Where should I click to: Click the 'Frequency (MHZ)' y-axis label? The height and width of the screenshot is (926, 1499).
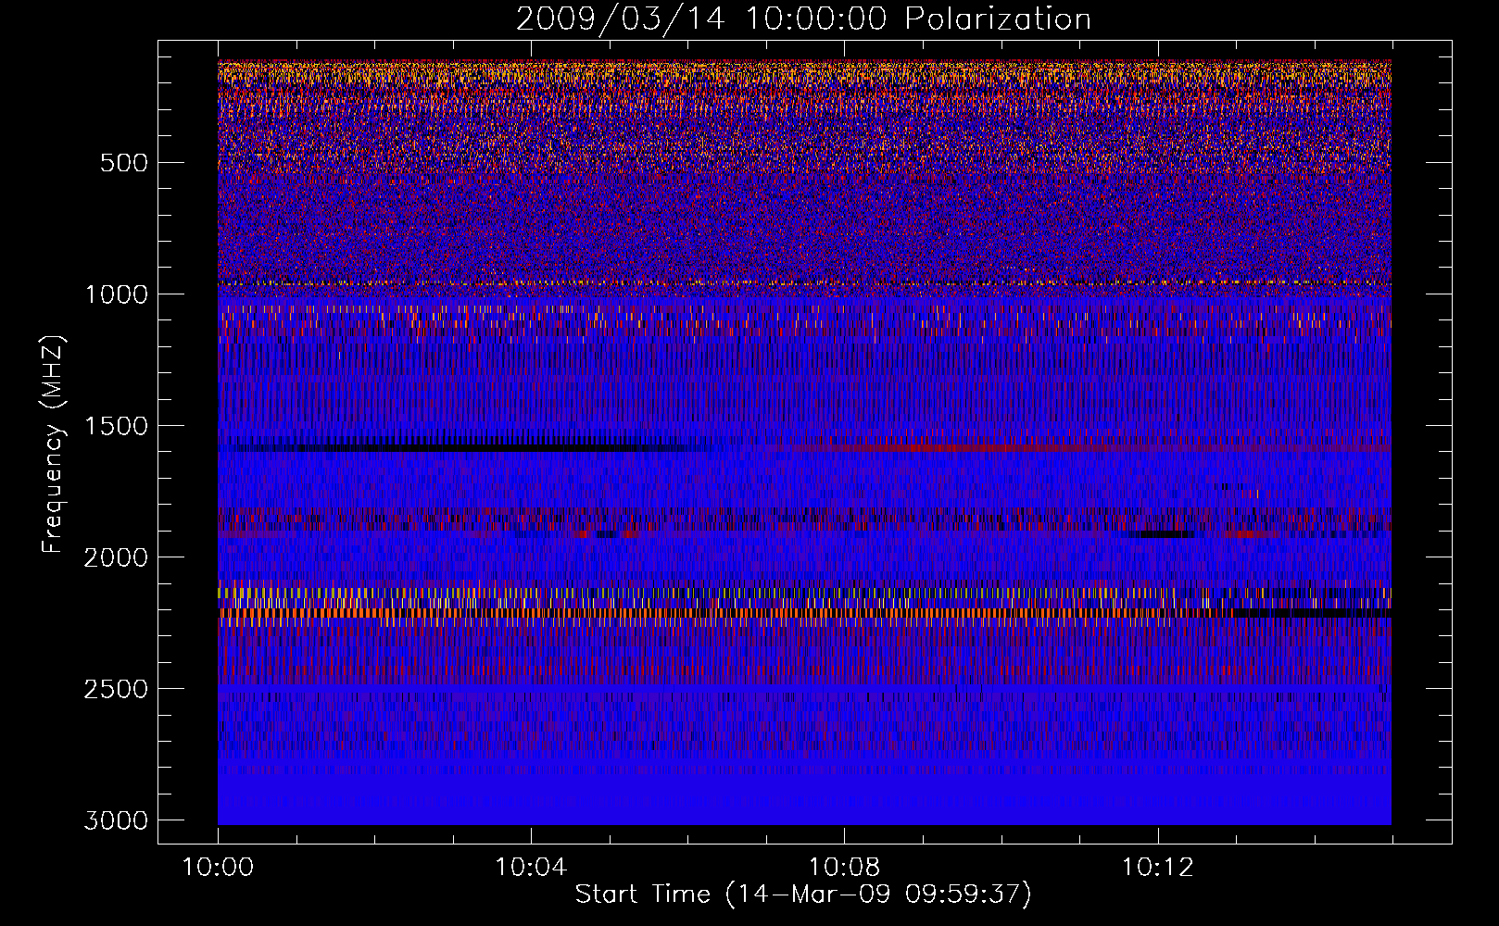(x=54, y=444)
